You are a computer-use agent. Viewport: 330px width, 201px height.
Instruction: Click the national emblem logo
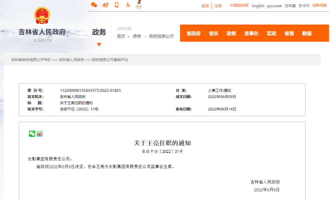(42, 15)
